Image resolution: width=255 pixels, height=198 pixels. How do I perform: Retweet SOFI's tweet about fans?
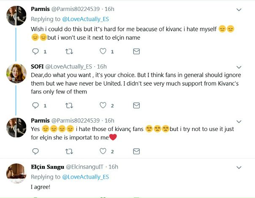pos(69,105)
